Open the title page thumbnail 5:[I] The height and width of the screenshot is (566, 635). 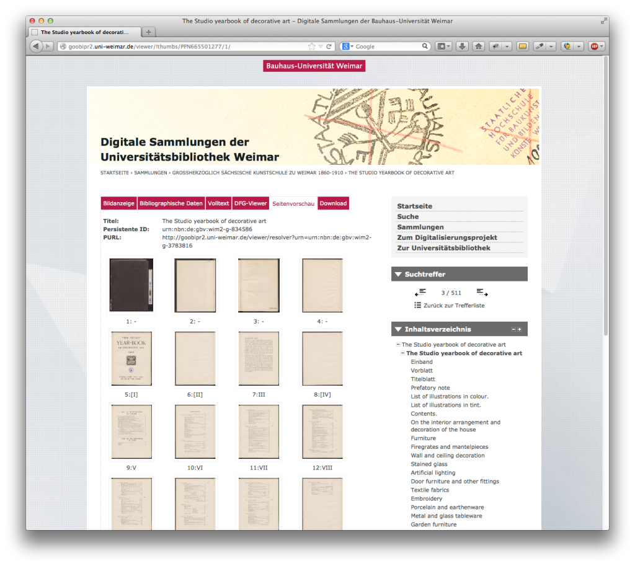[x=131, y=358]
